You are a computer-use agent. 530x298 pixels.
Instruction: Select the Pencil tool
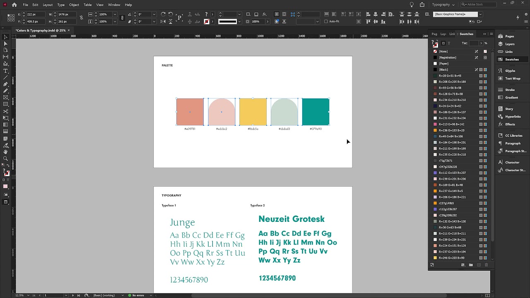point(5,91)
